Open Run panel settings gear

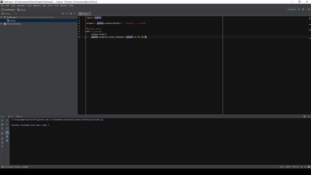click(x=305, y=117)
